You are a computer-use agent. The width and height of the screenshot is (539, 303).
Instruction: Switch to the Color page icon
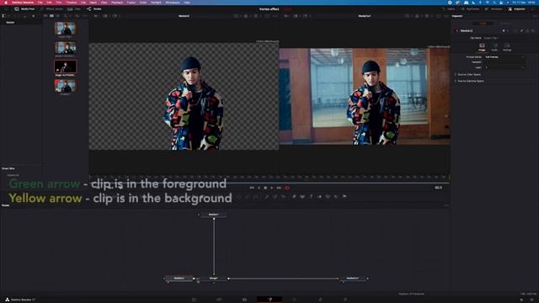pyautogui.click(x=295, y=300)
